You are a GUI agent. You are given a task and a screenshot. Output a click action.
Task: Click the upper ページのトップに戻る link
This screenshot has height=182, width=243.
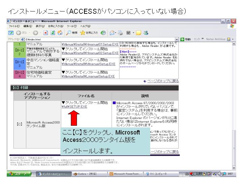pyautogui.click(x=163, y=81)
